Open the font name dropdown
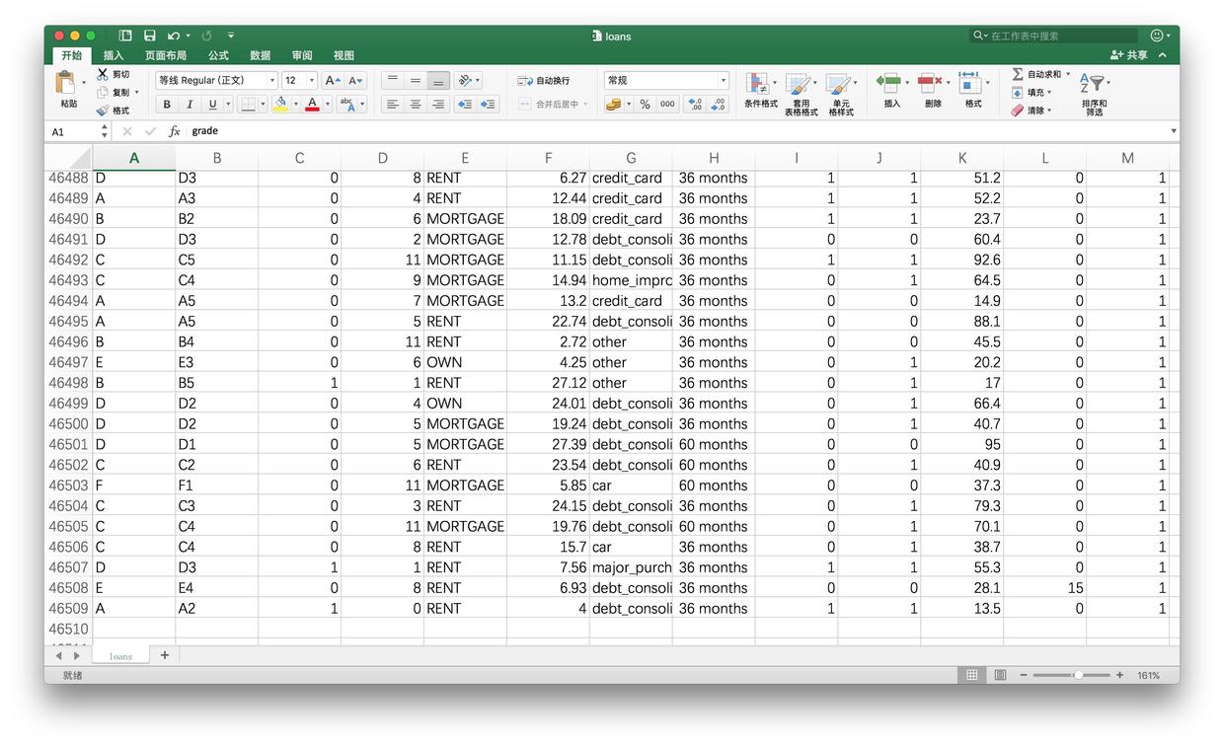This screenshot has width=1224, height=747. pyautogui.click(x=272, y=81)
